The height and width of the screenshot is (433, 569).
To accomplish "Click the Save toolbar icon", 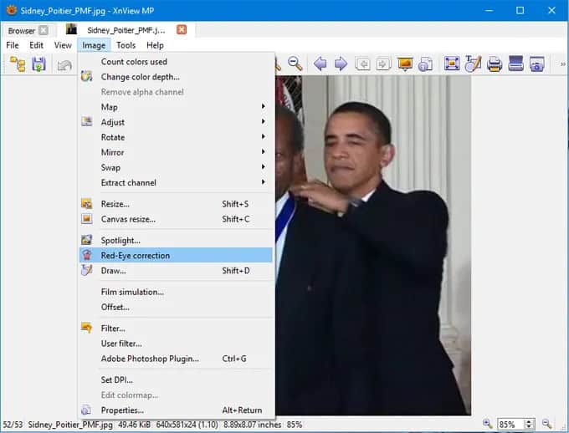I will (x=38, y=64).
